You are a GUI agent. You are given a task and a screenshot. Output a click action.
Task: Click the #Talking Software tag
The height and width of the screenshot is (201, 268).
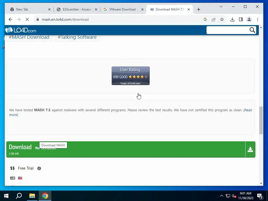[x=77, y=37]
